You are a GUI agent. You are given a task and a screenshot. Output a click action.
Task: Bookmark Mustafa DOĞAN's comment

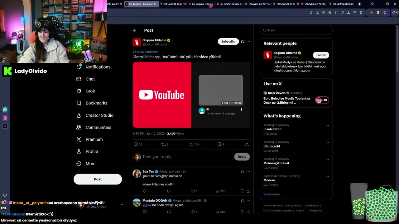[x=242, y=212]
